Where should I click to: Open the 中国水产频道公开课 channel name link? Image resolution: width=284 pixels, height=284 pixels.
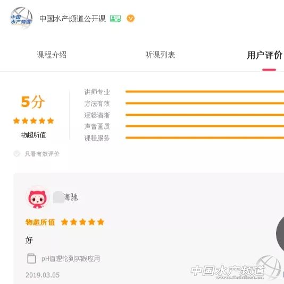72,19
